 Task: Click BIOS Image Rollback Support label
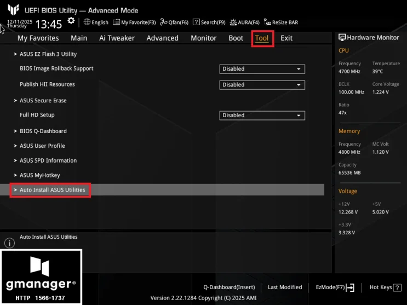pyautogui.click(x=56, y=68)
